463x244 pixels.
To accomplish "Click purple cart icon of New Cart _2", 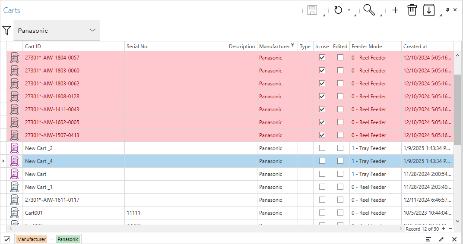I will pos(15,148).
